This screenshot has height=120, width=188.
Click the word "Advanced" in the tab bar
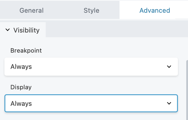click(154, 11)
